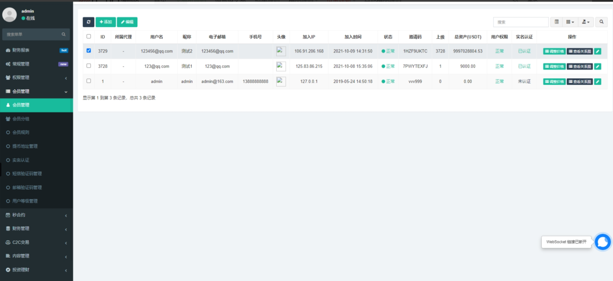Image resolution: width=613 pixels, height=281 pixels.
Task: Click 查看关系图 for user 3728
Action: tap(580, 66)
